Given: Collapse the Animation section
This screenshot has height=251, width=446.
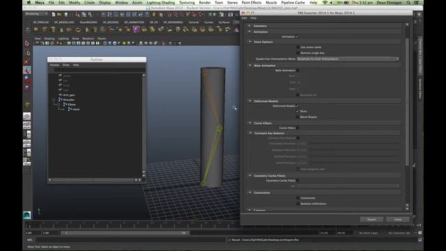Looking at the screenshot, I should [x=249, y=31].
